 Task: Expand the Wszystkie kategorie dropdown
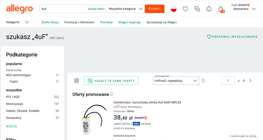tap(125, 9)
